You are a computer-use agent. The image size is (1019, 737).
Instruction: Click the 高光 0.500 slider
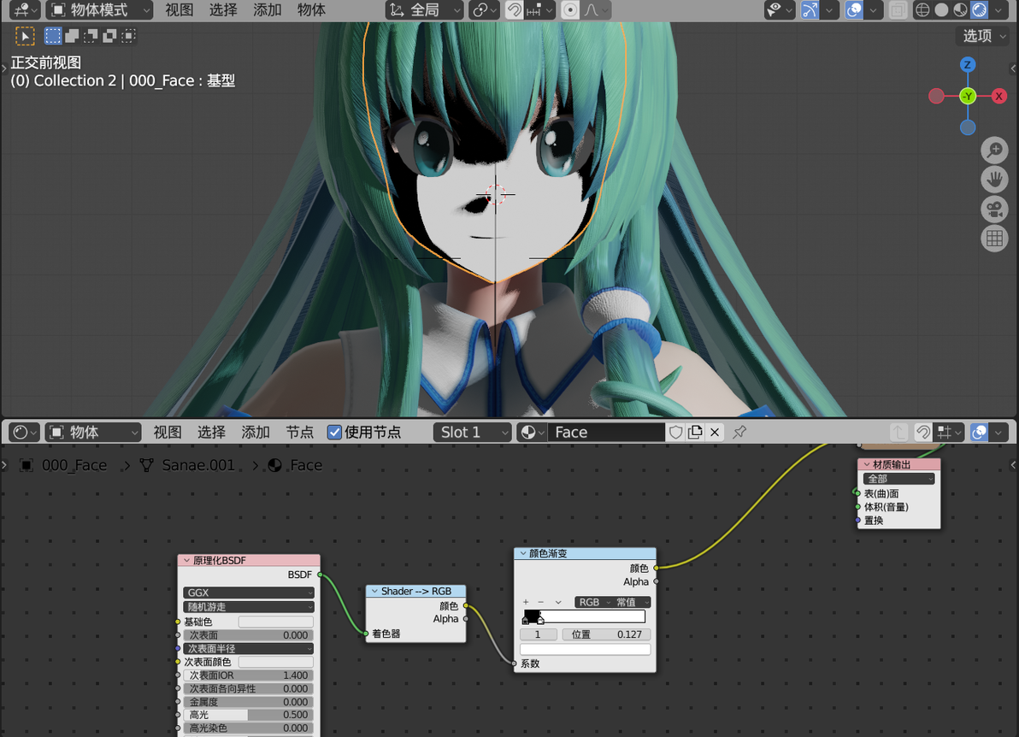[x=248, y=715]
